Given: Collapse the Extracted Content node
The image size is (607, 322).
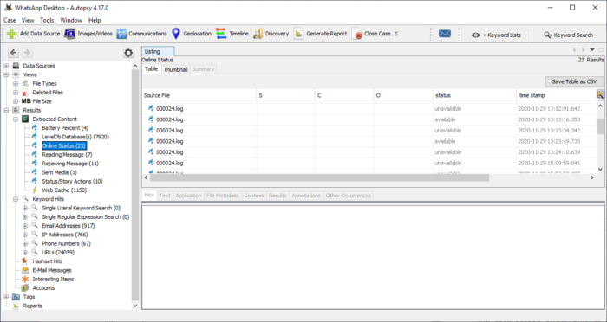Looking at the screenshot, I should pyautogui.click(x=16, y=119).
